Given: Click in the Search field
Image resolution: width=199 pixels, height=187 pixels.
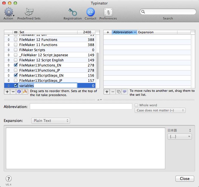Looking at the screenshot, I should tap(168, 12).
